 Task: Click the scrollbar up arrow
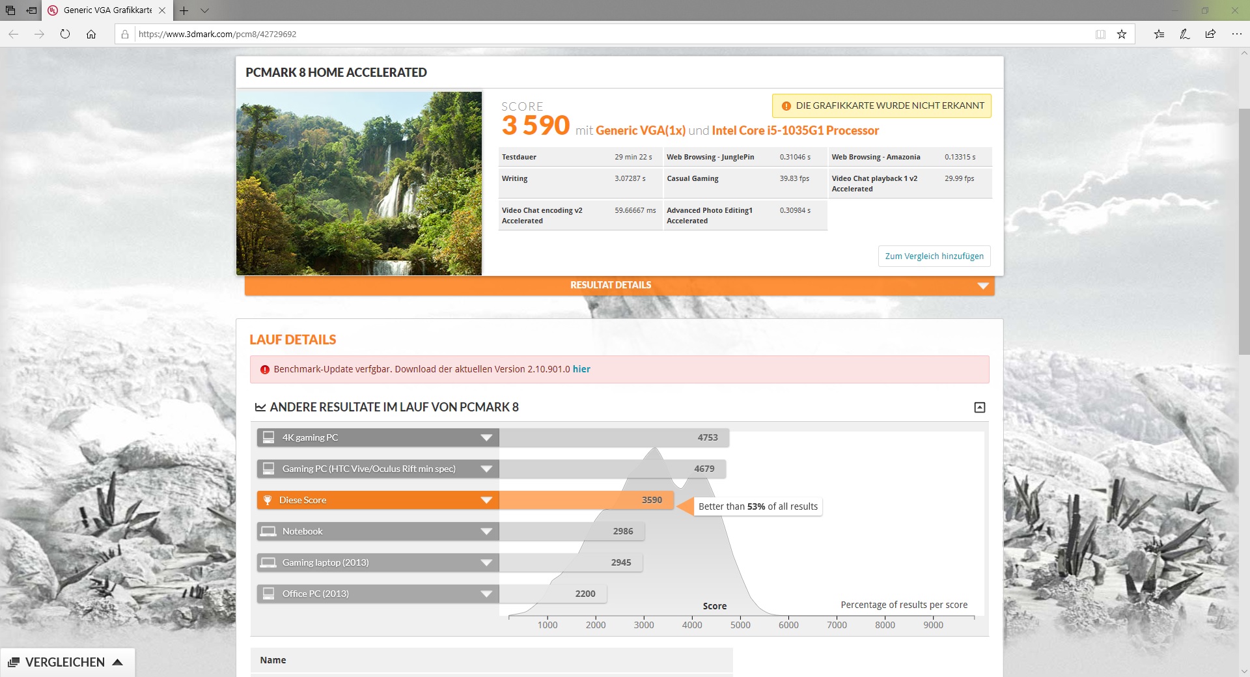[x=1243, y=53]
